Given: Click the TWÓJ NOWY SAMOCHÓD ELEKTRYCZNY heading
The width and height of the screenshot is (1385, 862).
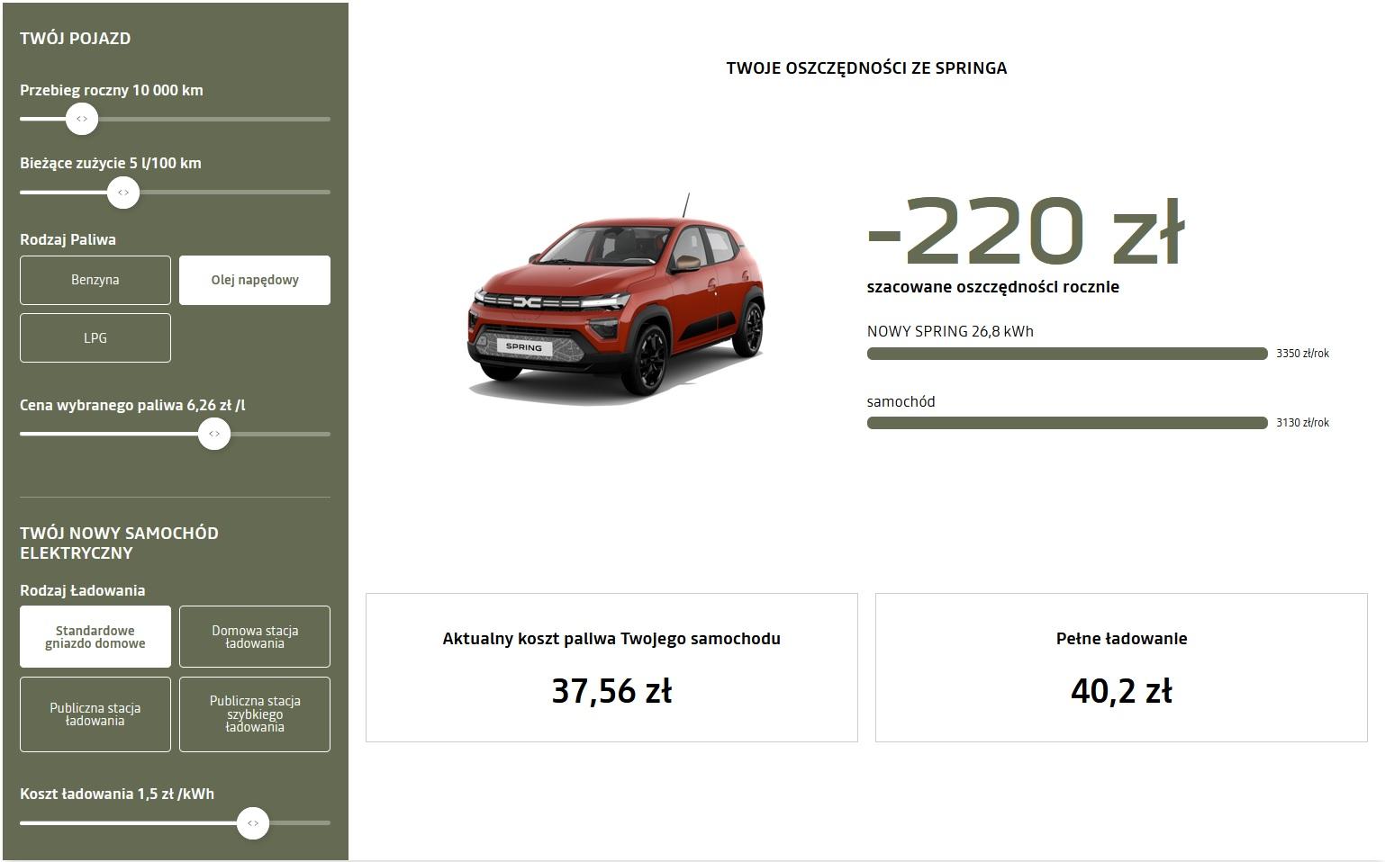Looking at the screenshot, I should [x=120, y=543].
